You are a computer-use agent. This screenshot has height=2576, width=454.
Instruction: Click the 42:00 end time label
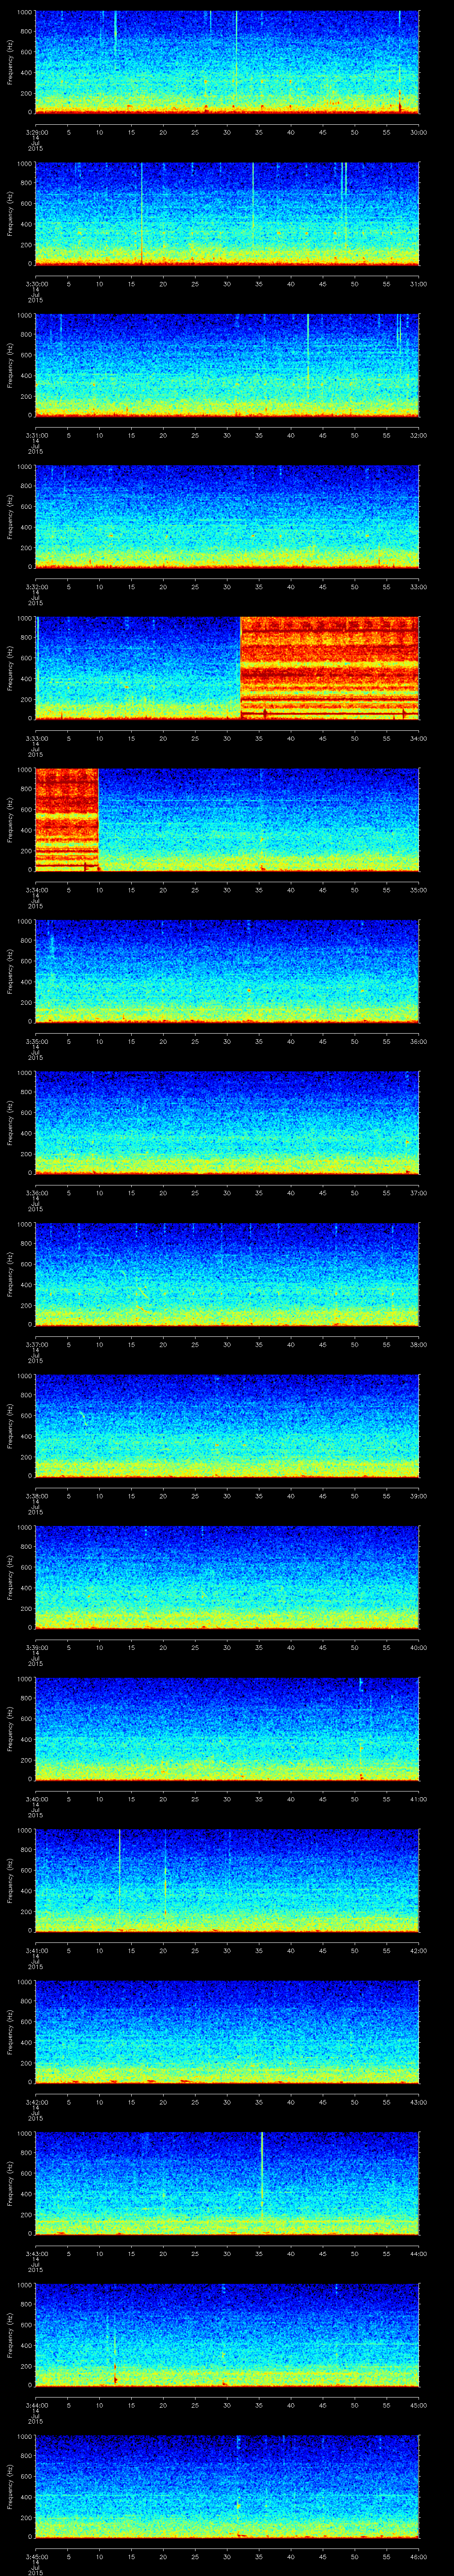[418, 1950]
